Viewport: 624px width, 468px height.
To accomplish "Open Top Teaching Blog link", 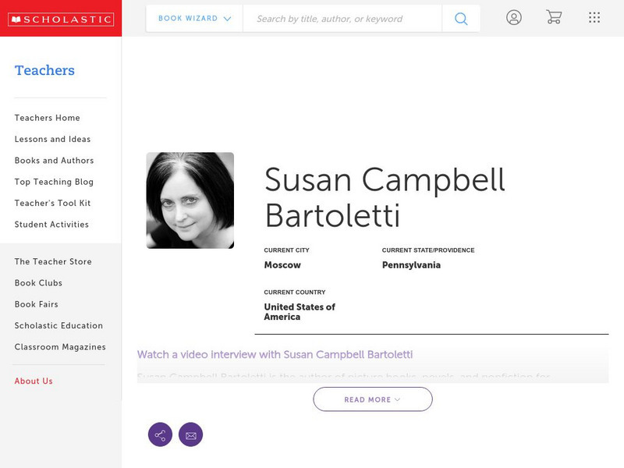I will pyautogui.click(x=54, y=182).
